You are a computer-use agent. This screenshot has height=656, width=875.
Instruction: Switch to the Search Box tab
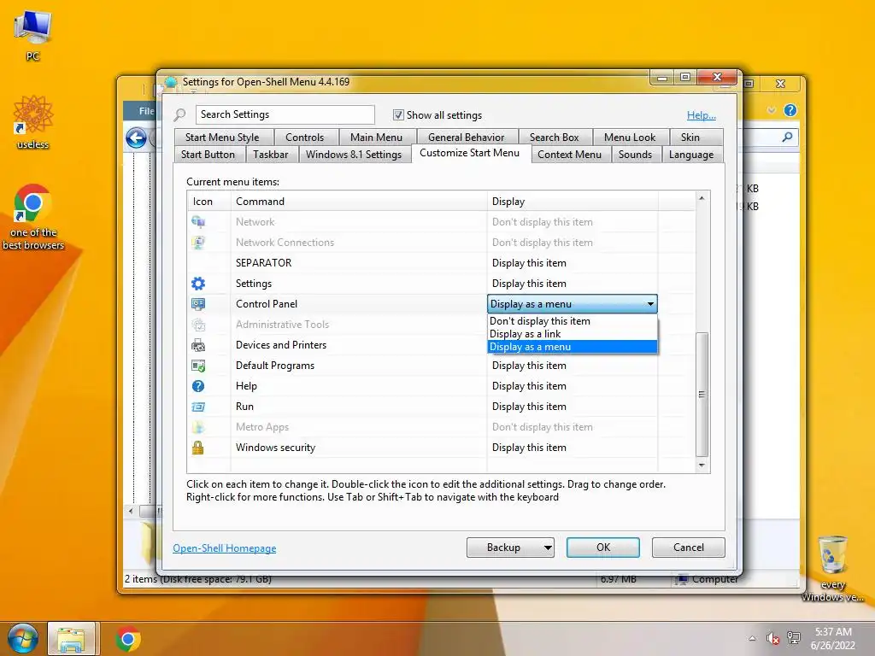pyautogui.click(x=554, y=138)
